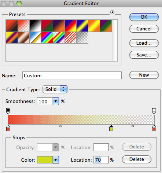Choose the rainbow spectrum gradient preset
This screenshot has width=162, height=173.
[47, 37]
